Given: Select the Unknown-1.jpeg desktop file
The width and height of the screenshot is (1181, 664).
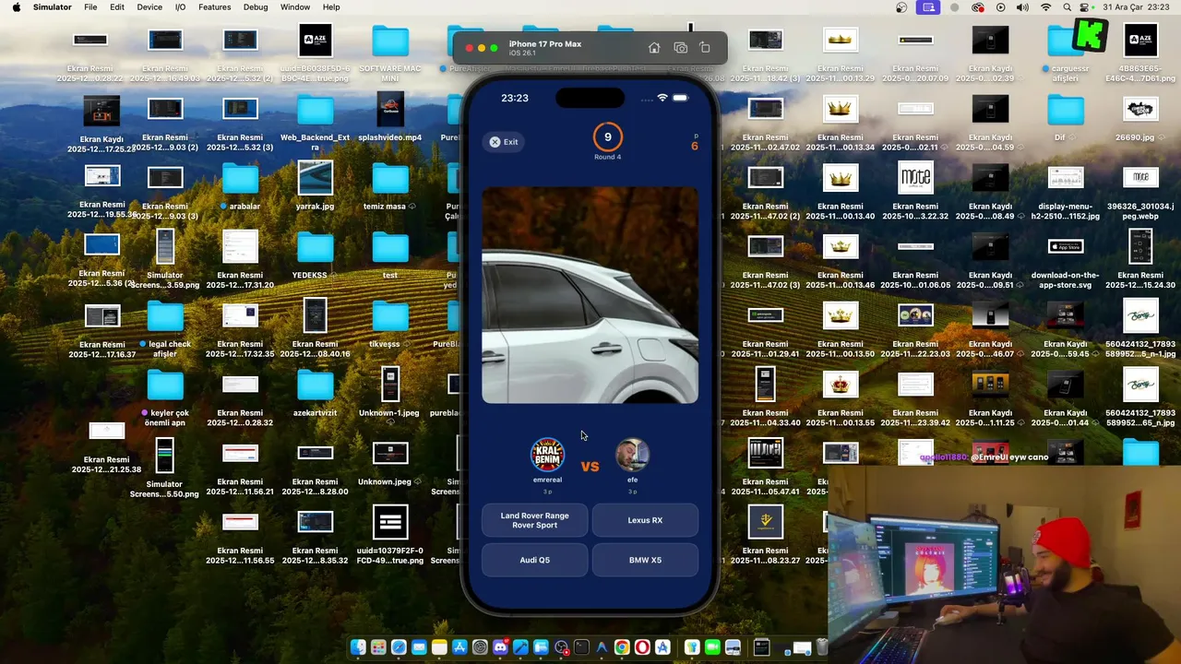Looking at the screenshot, I should [x=390, y=385].
